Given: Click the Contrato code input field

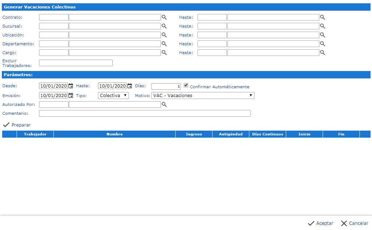Looking at the screenshot, I should click(54, 17).
